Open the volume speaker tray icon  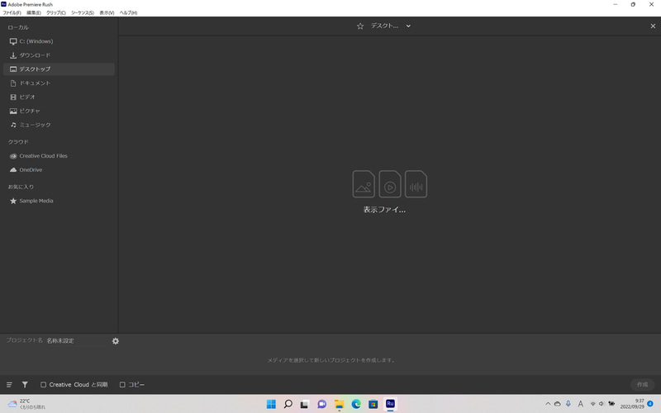(x=602, y=404)
